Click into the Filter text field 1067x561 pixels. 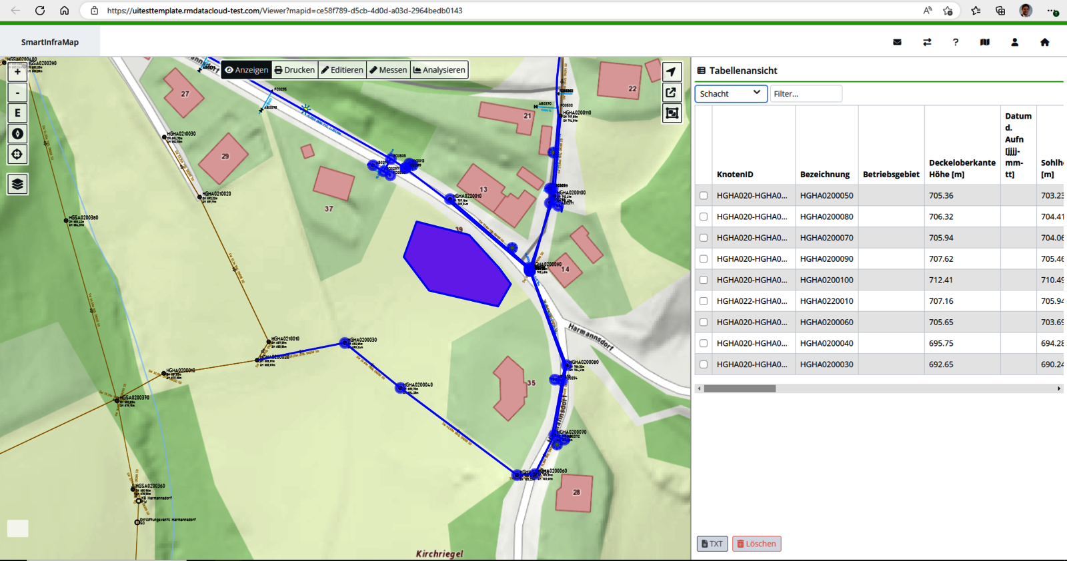point(806,94)
